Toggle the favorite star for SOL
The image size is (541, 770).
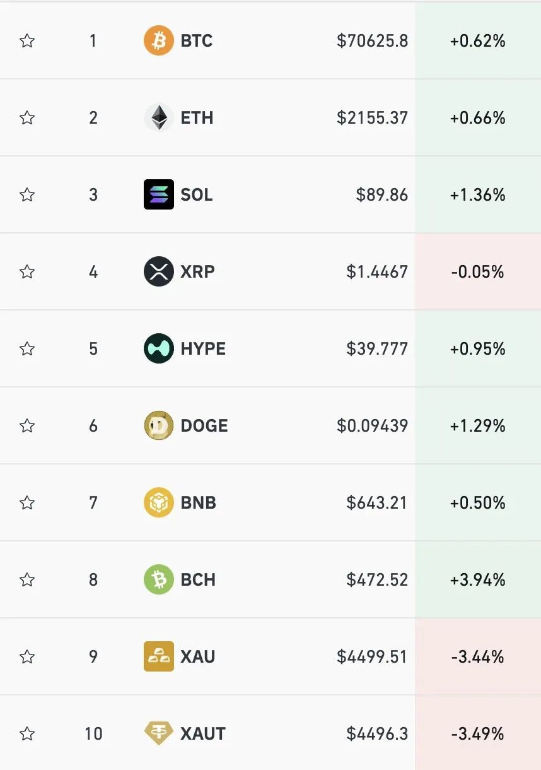[x=26, y=195]
